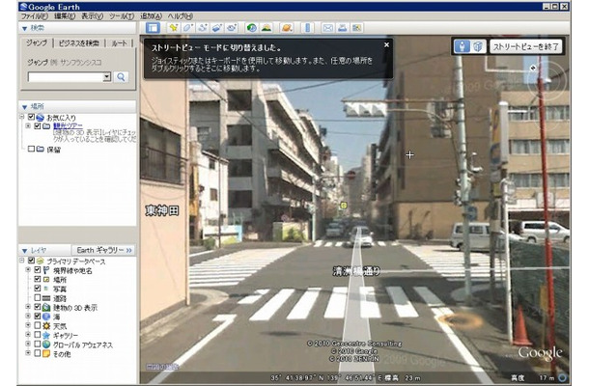Screen dimensions: 589x386
Task: Switch to the ビジネスを検索 tab
Action: point(79,43)
